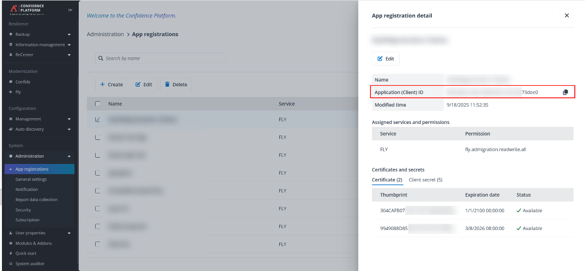Screen dimensions: 585x271
Task: Open Modules & Addons
Action: pos(33,243)
